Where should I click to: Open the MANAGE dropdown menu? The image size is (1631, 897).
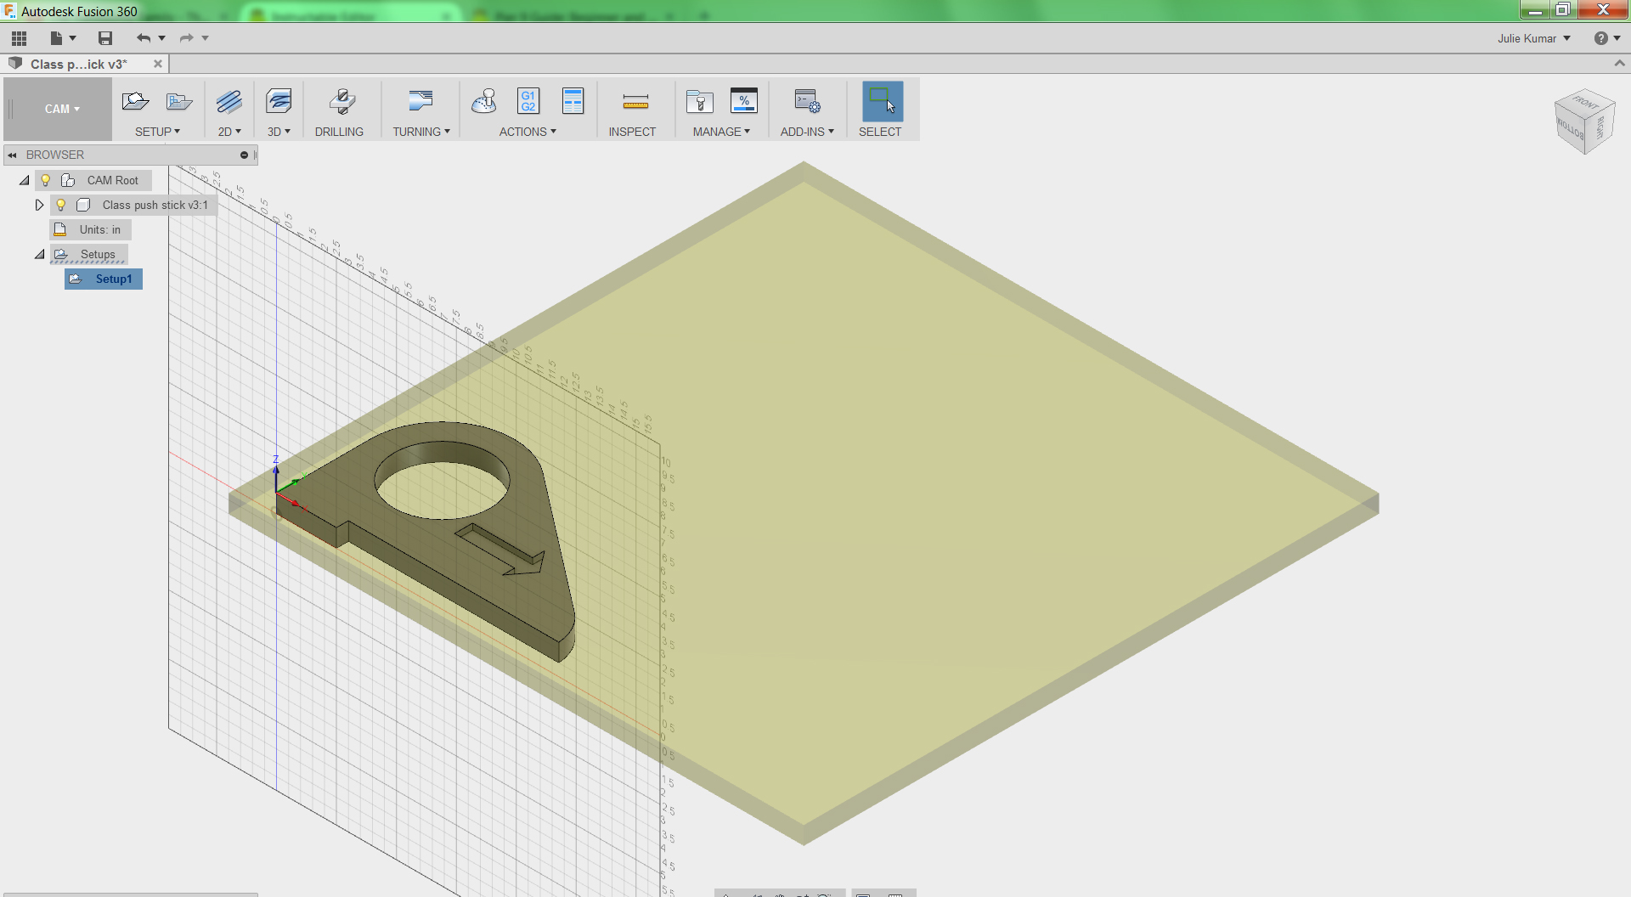tap(721, 132)
